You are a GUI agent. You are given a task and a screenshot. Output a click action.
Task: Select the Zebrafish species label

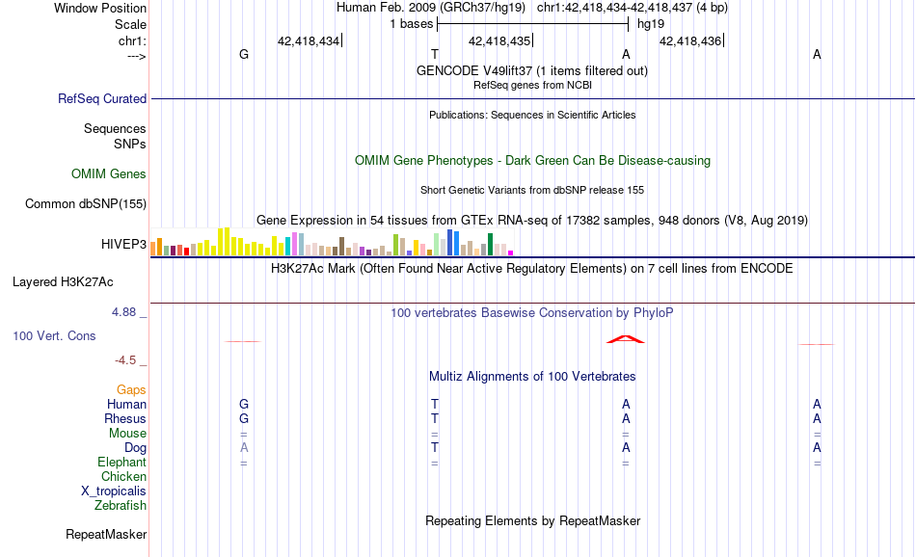point(120,506)
